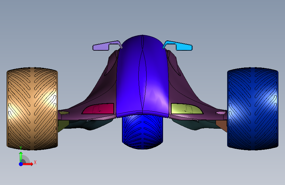
Task: Select the tan left wheel tire
Action: click(32, 109)
